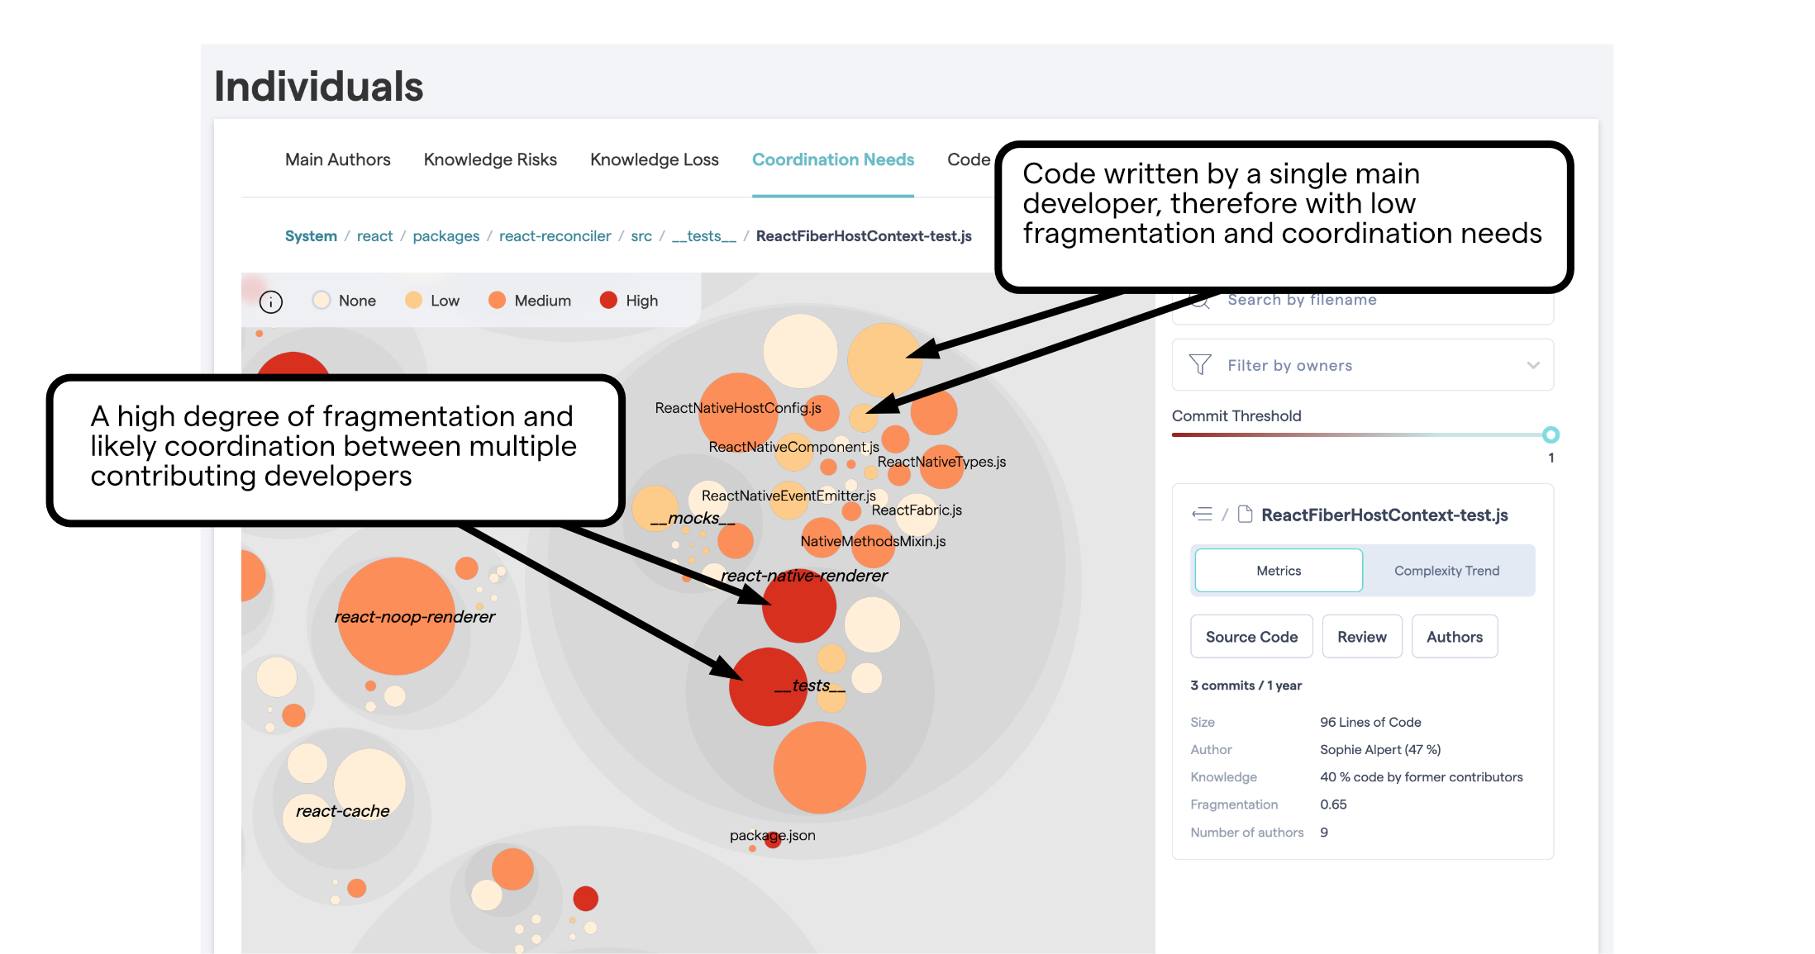Switch to the Main Authors tab
The image size is (1815, 954).
pyautogui.click(x=337, y=159)
